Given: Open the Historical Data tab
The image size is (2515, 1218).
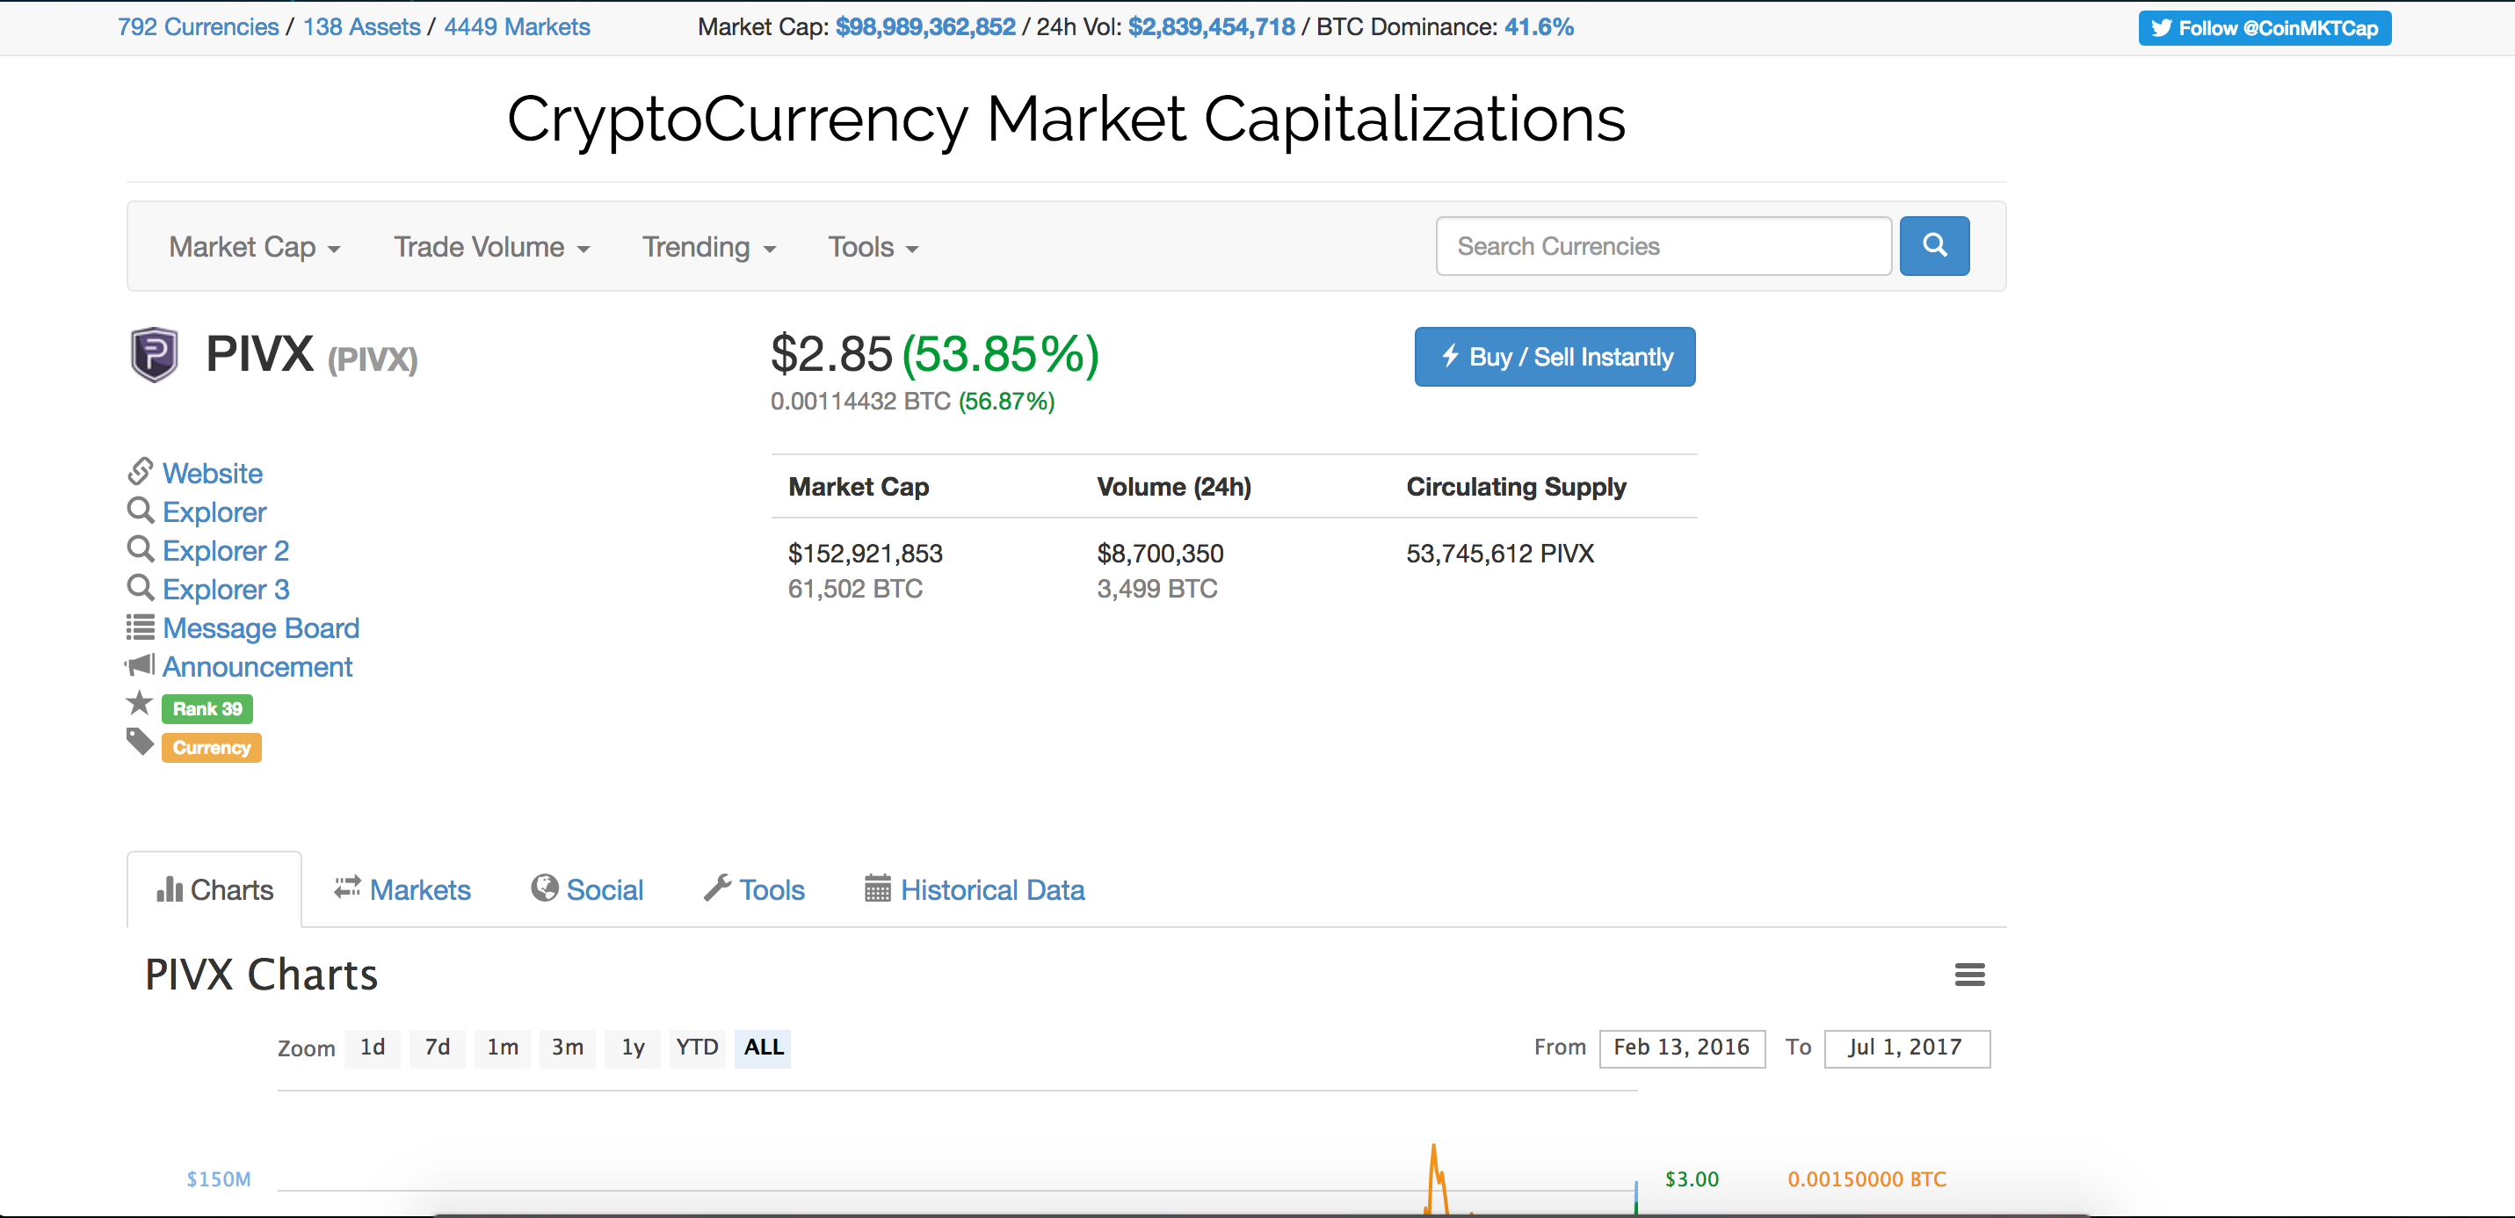Looking at the screenshot, I should point(975,890).
